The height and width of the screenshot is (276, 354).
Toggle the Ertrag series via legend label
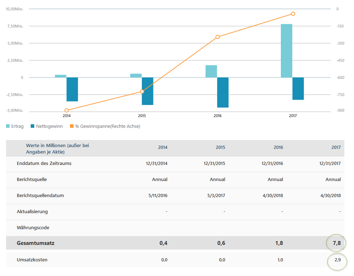point(17,126)
